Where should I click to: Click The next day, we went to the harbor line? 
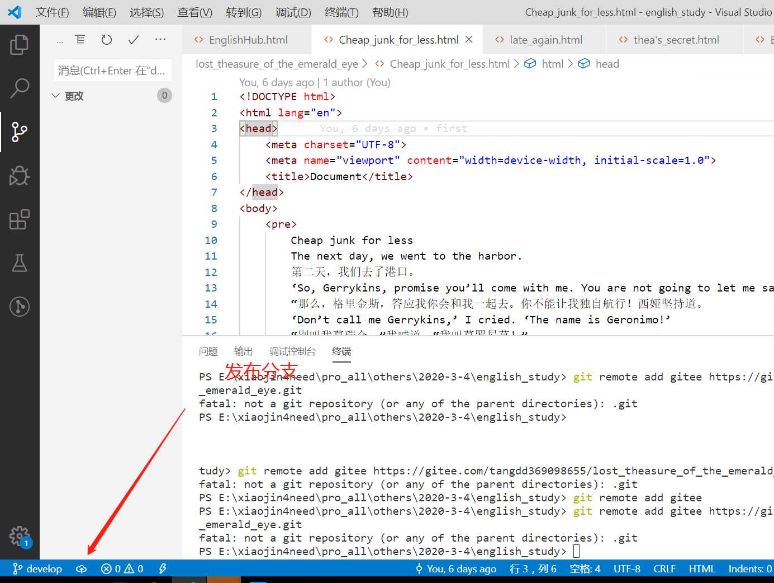(x=406, y=256)
